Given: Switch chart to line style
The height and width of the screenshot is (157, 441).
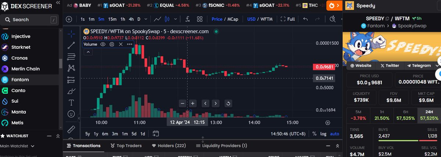Looking at the screenshot, I should click(158, 19).
